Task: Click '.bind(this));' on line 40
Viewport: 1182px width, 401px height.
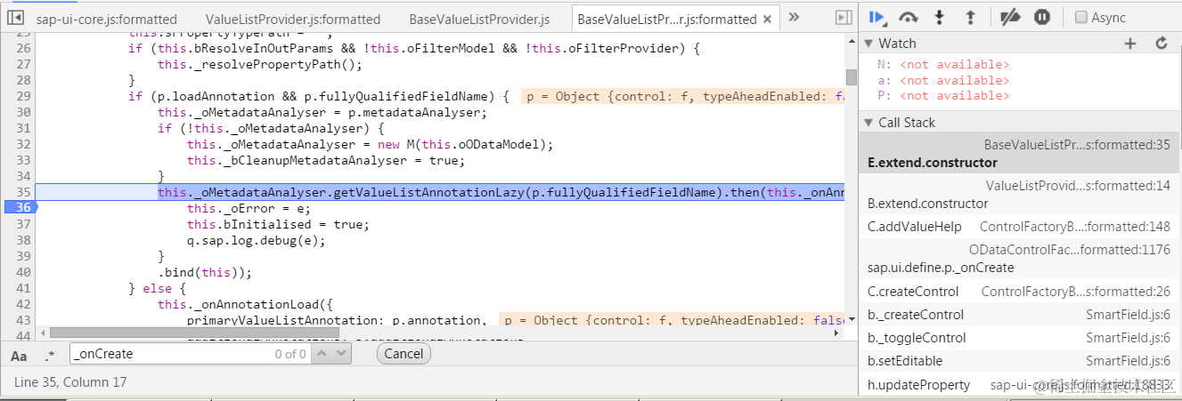Action: tap(205, 272)
